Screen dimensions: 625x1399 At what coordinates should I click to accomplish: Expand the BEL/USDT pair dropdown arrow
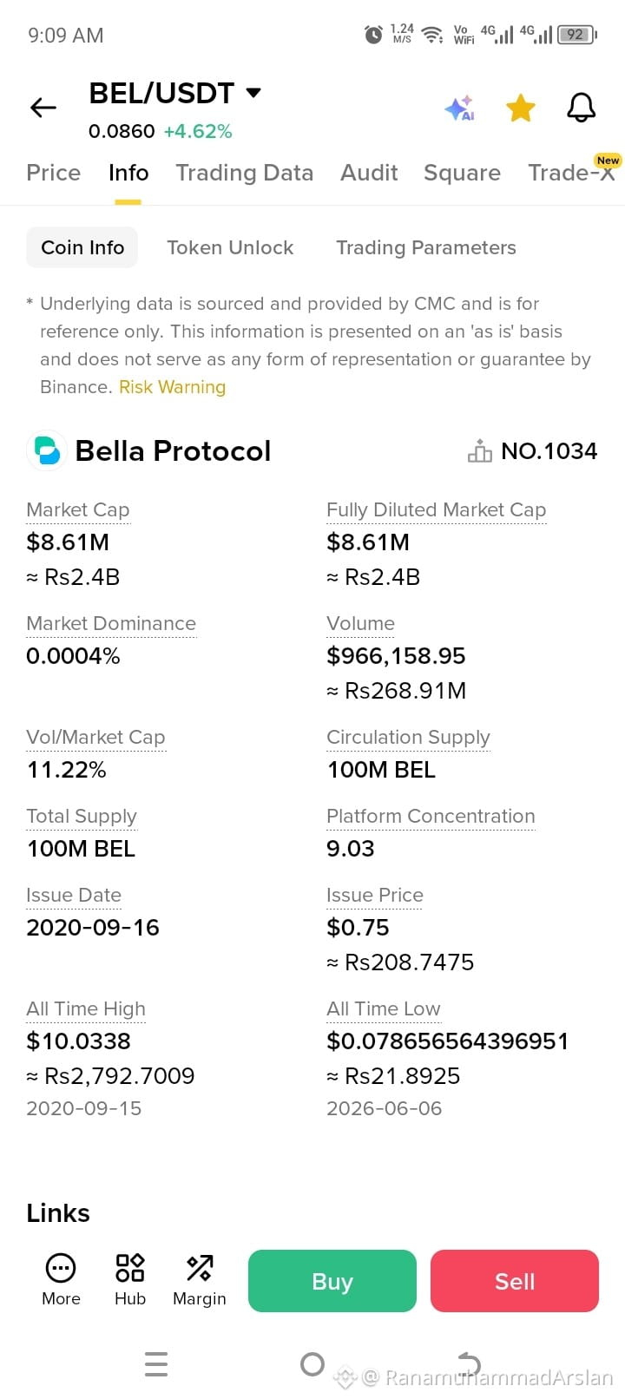[253, 93]
